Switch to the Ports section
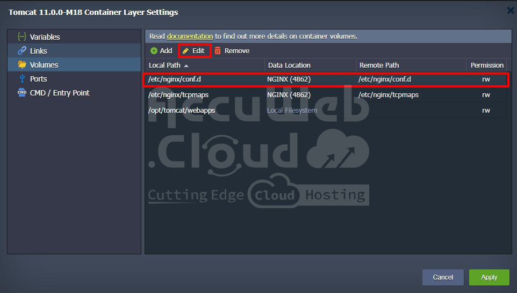This screenshot has width=517, height=293. pyautogui.click(x=74, y=79)
